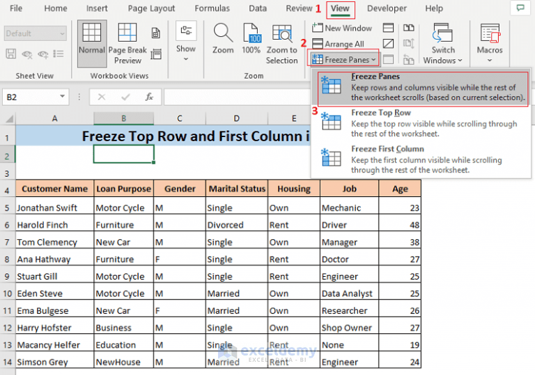Click the cell 'Data Analyst'
Viewport: 535px width, 375px height.
click(350, 293)
